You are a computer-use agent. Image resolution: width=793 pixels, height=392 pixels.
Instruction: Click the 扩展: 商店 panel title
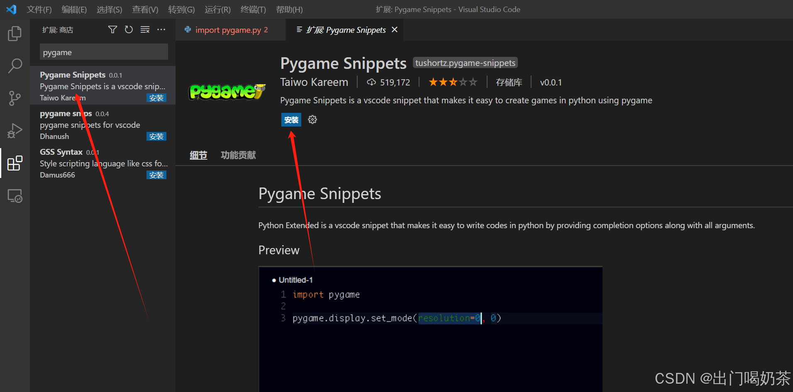point(58,30)
